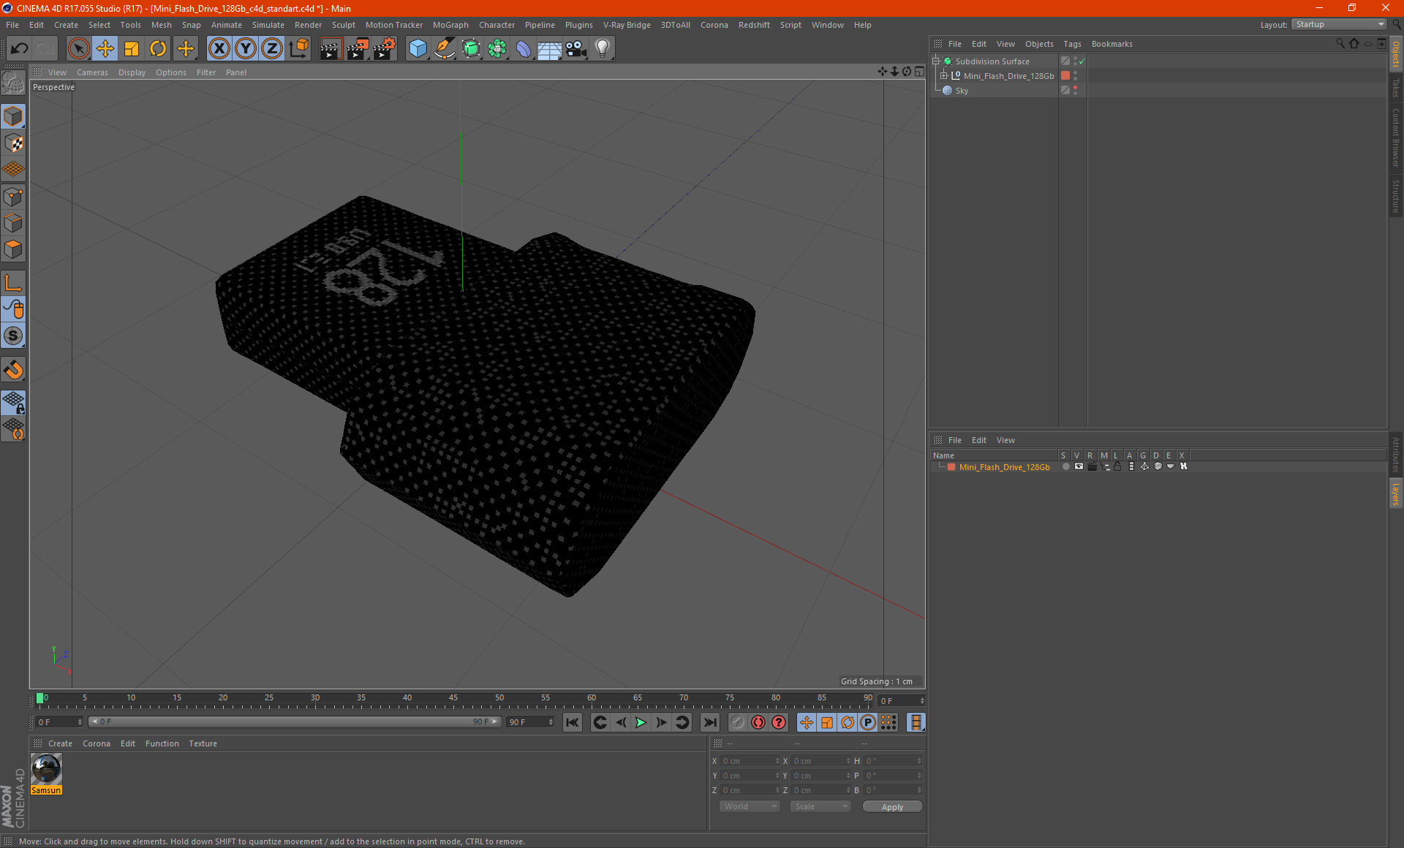Open Objects panel Tags menu

coord(1072,44)
